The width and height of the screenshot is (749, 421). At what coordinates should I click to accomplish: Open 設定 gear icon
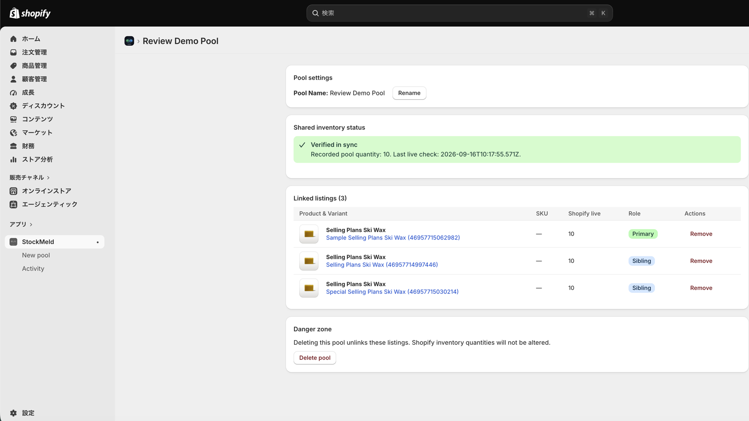[14, 413]
